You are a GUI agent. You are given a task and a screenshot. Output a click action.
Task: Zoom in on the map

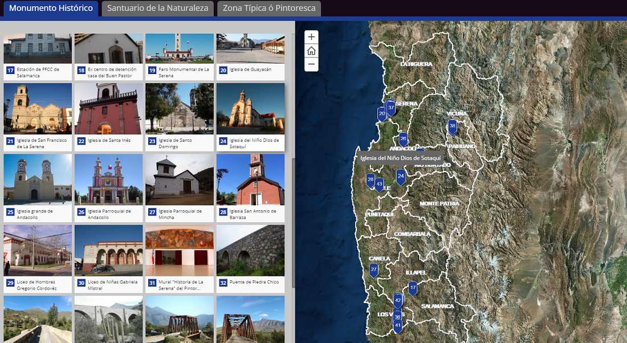(x=311, y=37)
